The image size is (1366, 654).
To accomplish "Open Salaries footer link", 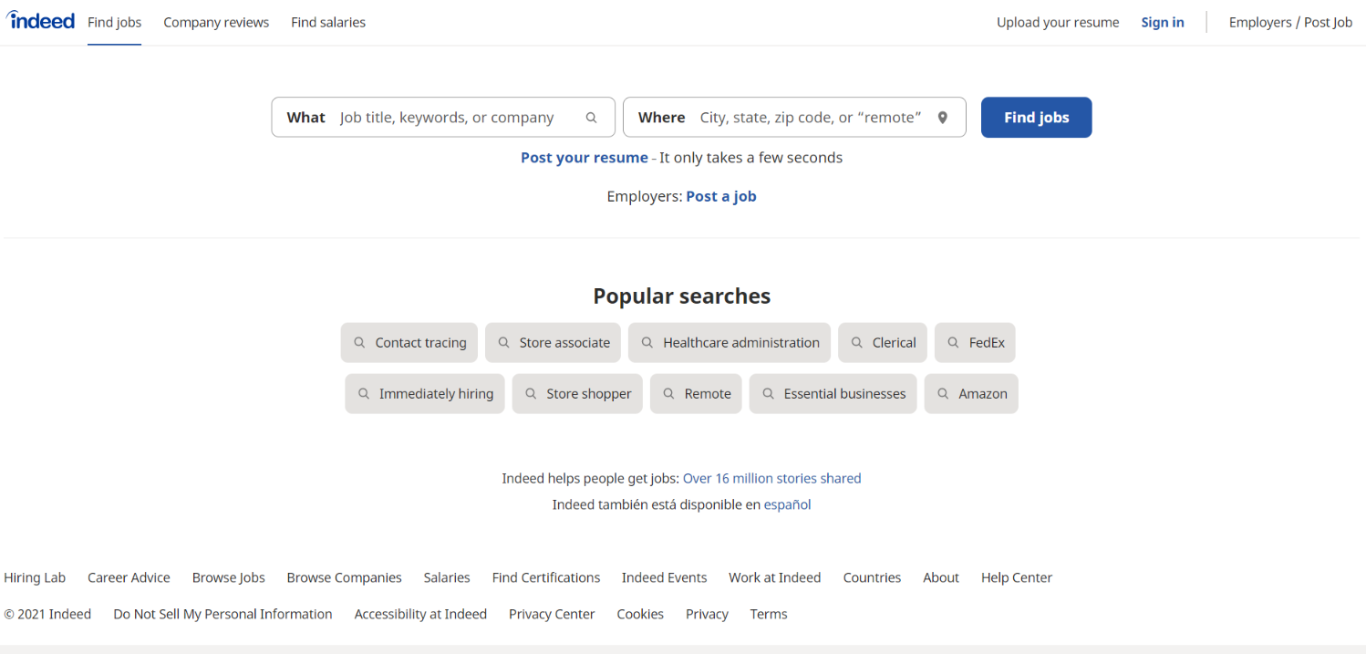I will (x=447, y=577).
